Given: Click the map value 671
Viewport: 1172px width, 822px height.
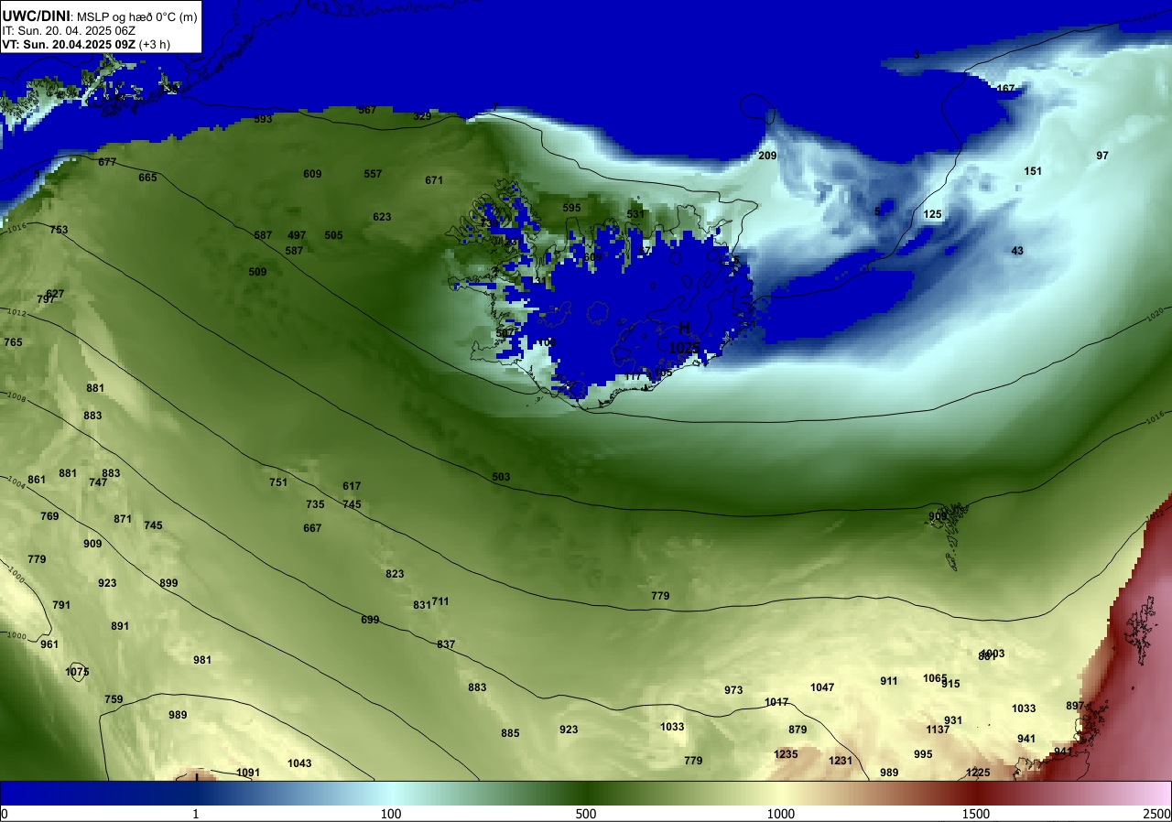Looking at the screenshot, I should pyautogui.click(x=434, y=180).
